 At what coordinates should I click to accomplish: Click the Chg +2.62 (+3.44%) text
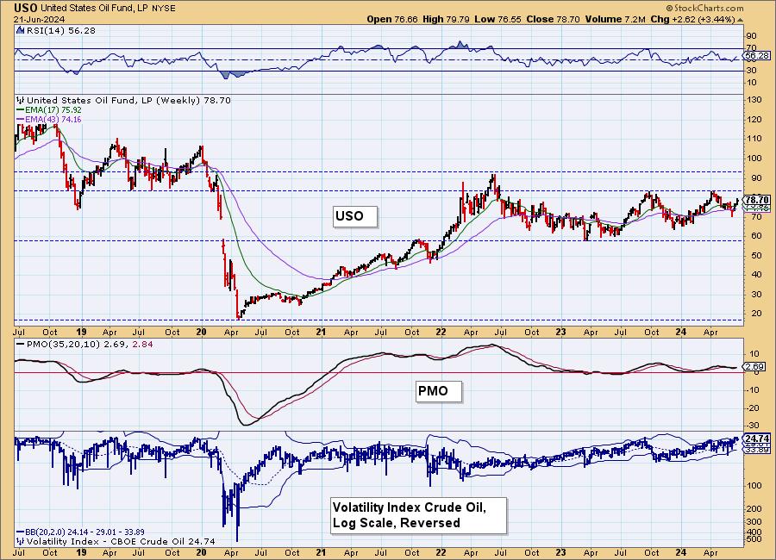coord(693,19)
